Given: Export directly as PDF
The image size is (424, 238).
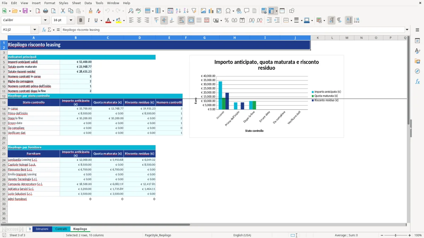Looking at the screenshot, I should point(38,11).
